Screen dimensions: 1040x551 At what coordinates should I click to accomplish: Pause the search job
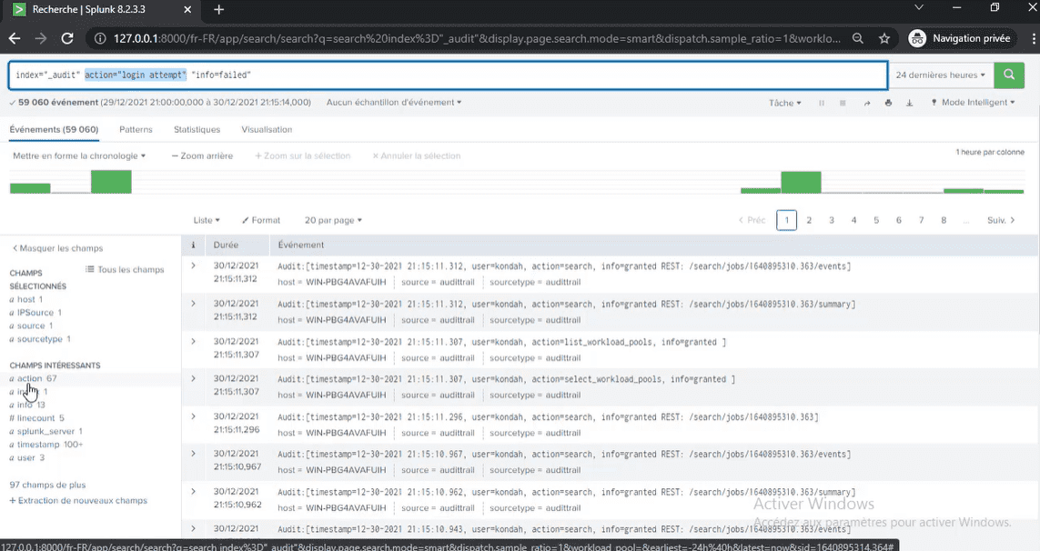pos(821,103)
